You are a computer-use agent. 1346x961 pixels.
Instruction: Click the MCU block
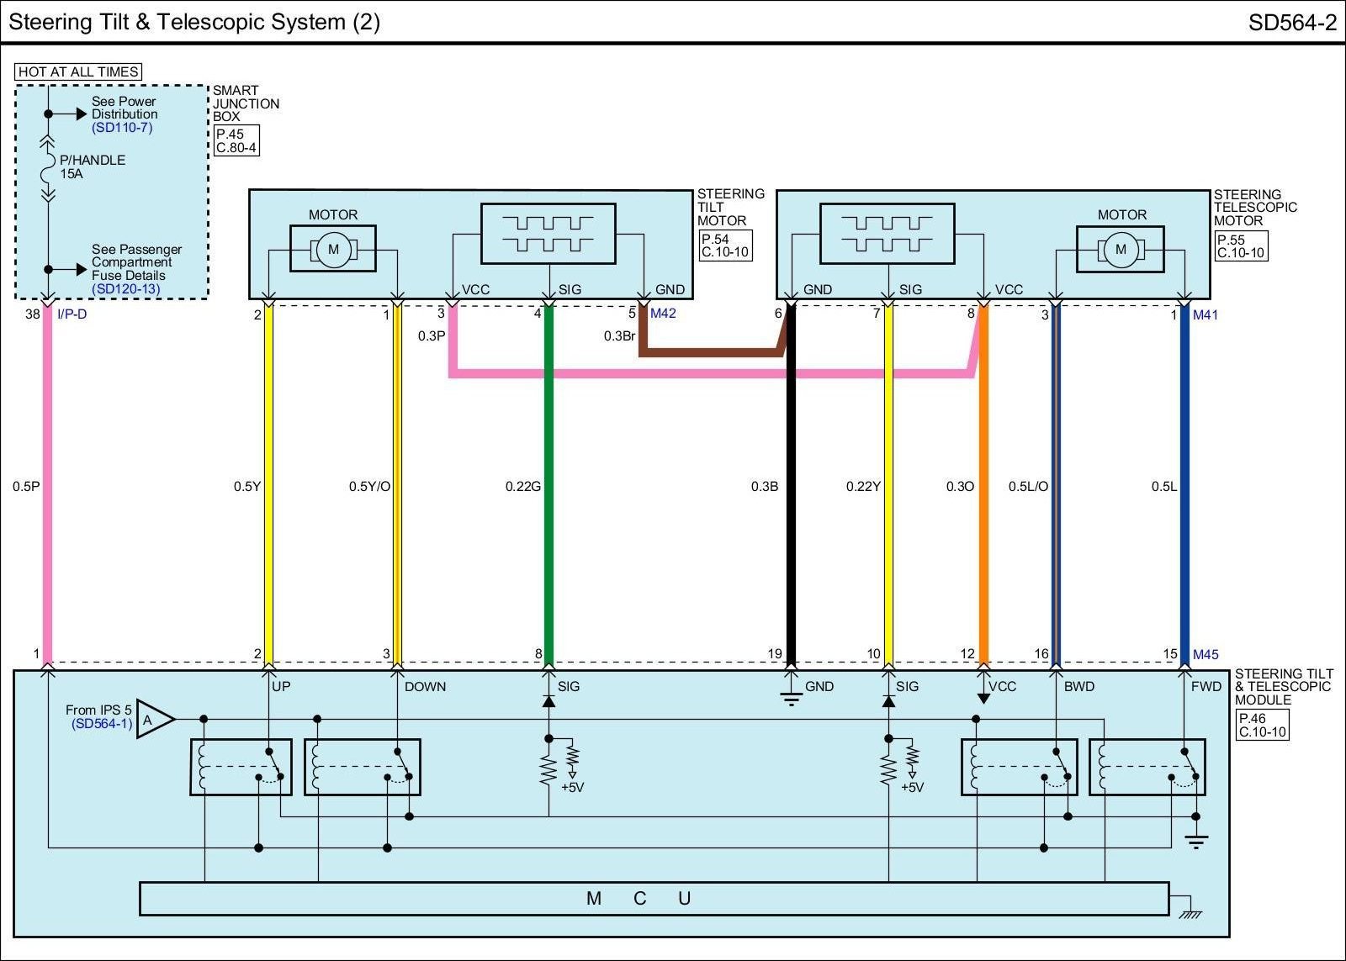[x=654, y=898]
